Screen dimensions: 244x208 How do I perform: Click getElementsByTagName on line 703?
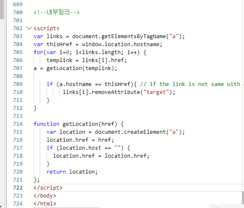click(133, 36)
